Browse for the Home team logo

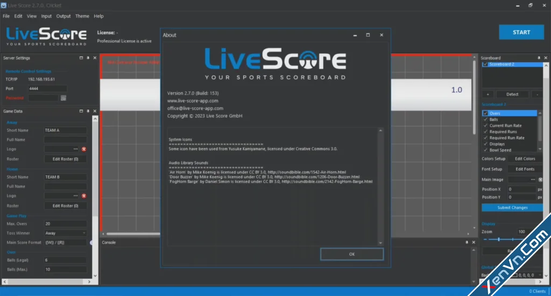[75, 196]
